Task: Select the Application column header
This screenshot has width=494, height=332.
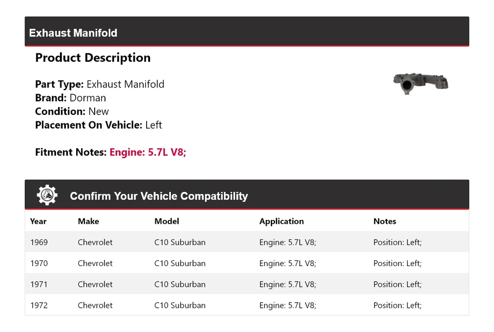Action: pyautogui.click(x=281, y=221)
